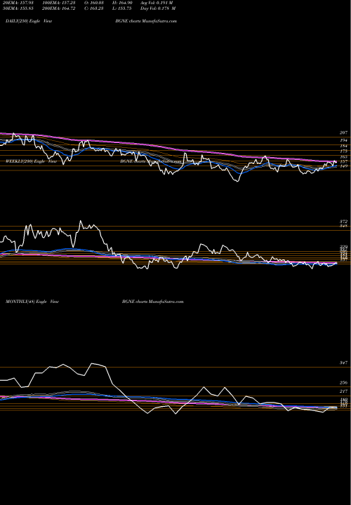Click the 256 price level on the monthly chart
Viewport: 351px width, 505px height.
point(343,383)
